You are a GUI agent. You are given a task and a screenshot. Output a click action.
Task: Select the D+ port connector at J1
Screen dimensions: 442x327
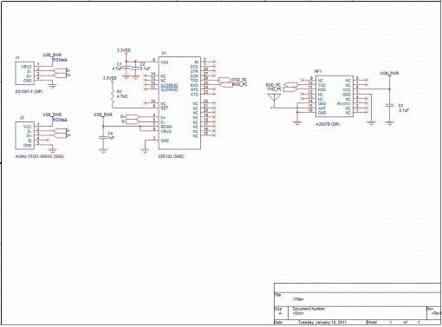[x=60, y=75]
